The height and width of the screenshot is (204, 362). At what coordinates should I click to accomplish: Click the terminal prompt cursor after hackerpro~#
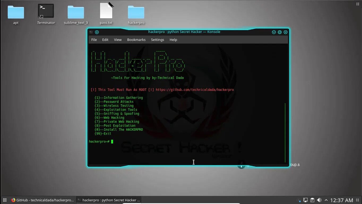click(112, 142)
